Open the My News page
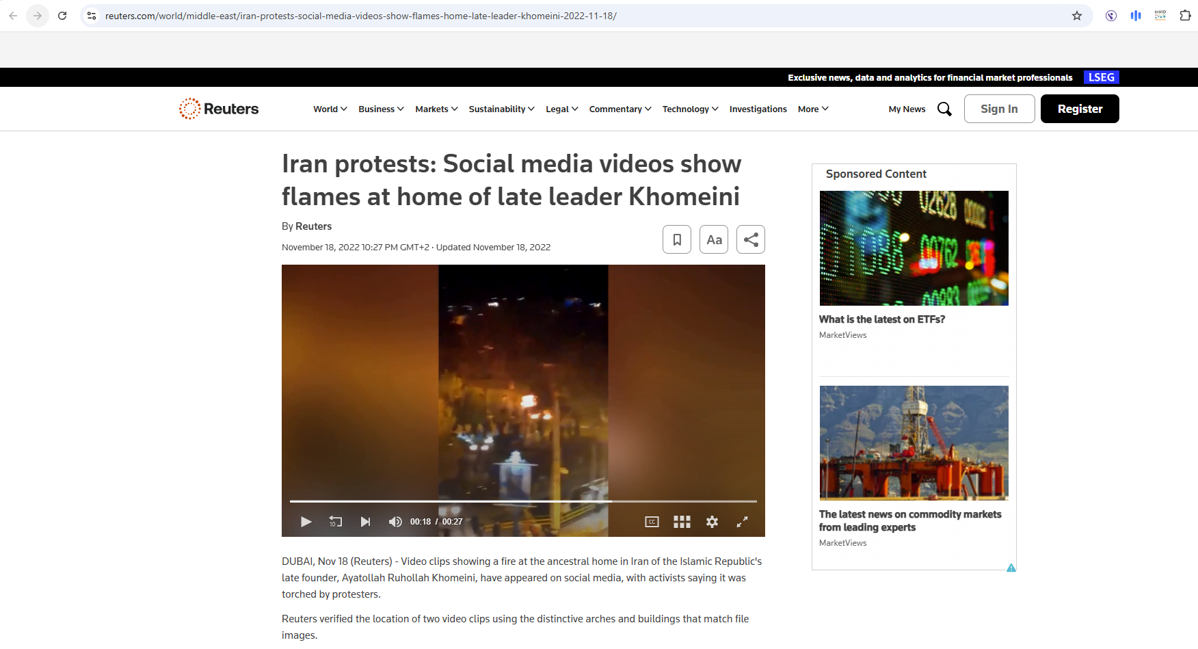Viewport: 1198px width, 649px height. tap(907, 109)
